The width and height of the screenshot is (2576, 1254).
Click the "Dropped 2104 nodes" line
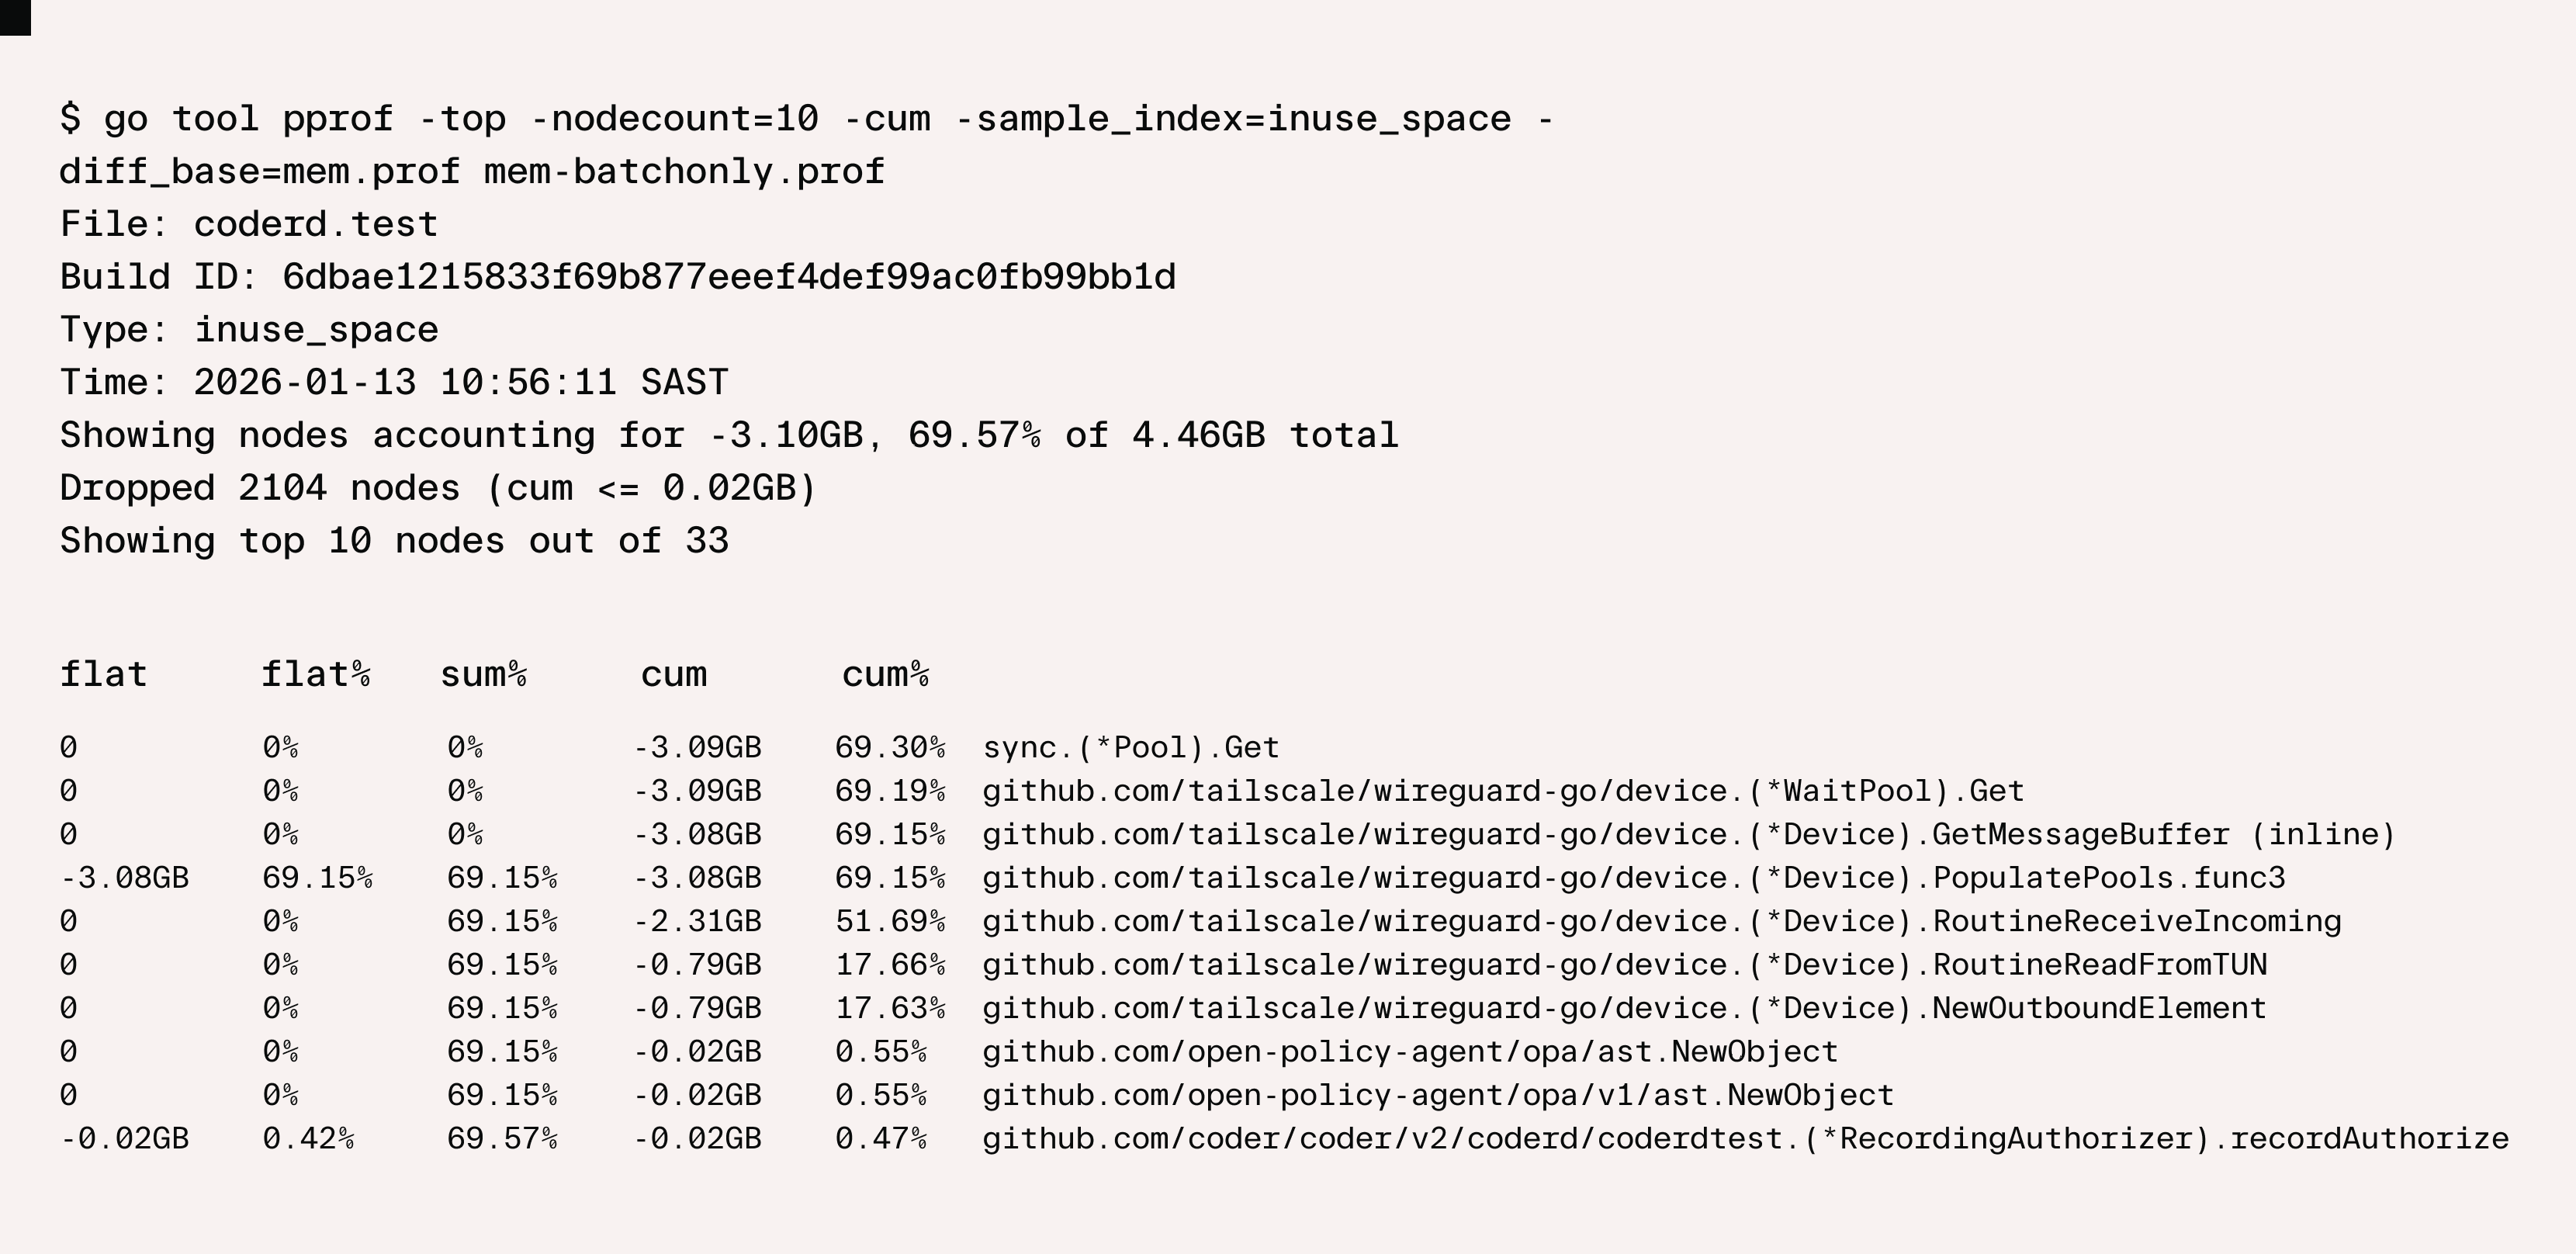(x=438, y=489)
